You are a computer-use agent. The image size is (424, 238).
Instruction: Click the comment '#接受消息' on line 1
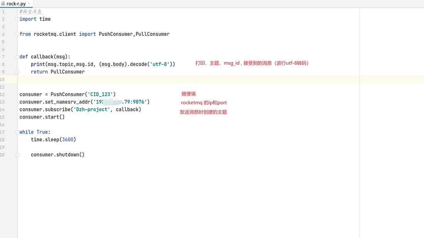click(x=31, y=11)
